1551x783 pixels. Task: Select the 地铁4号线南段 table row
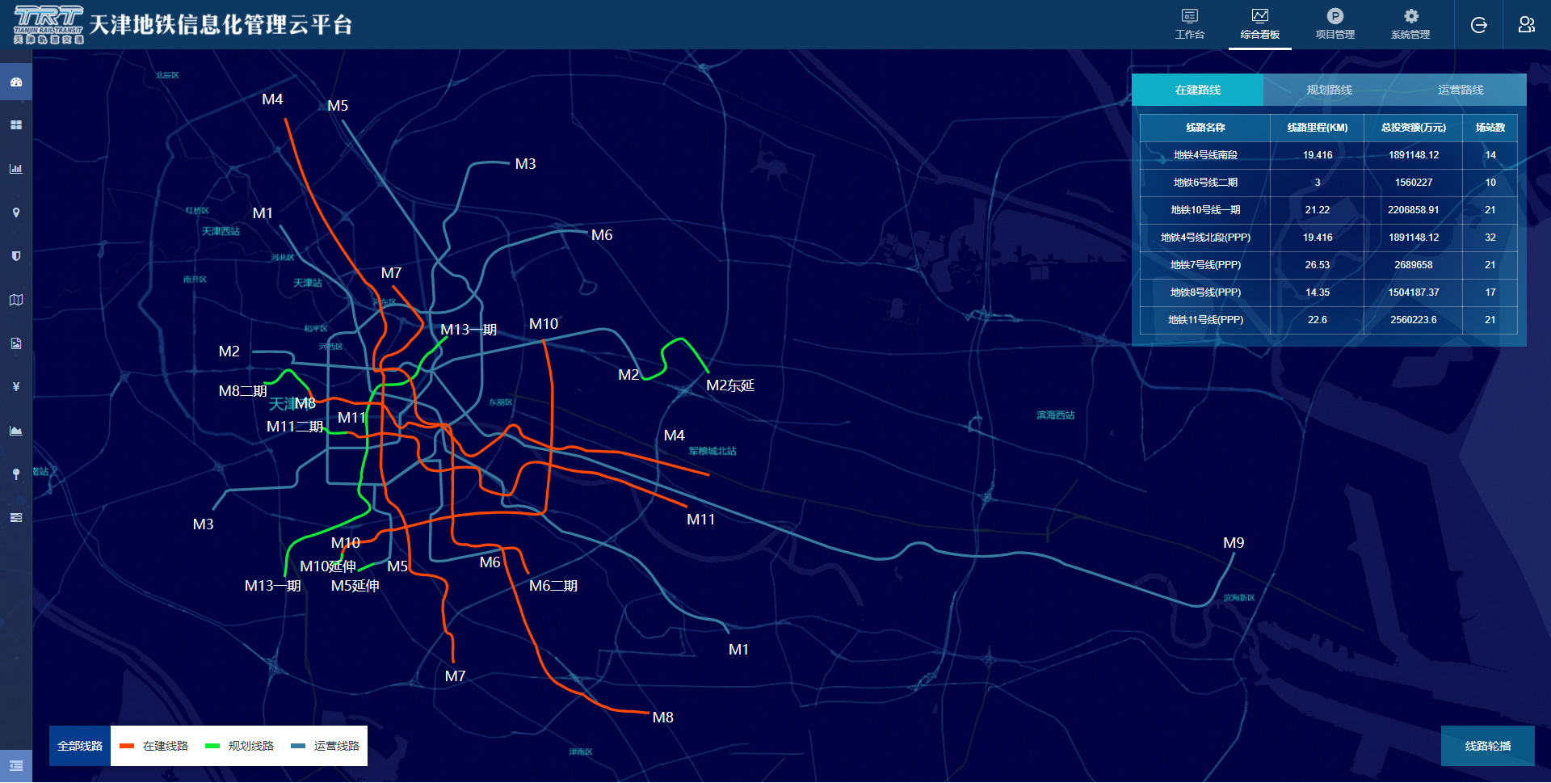tap(1329, 155)
